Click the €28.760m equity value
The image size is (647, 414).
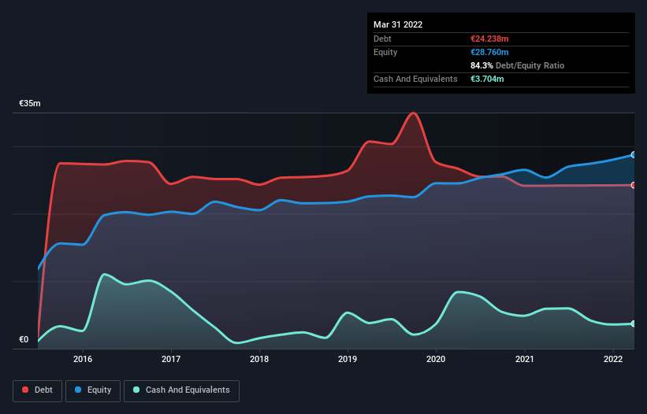point(489,52)
